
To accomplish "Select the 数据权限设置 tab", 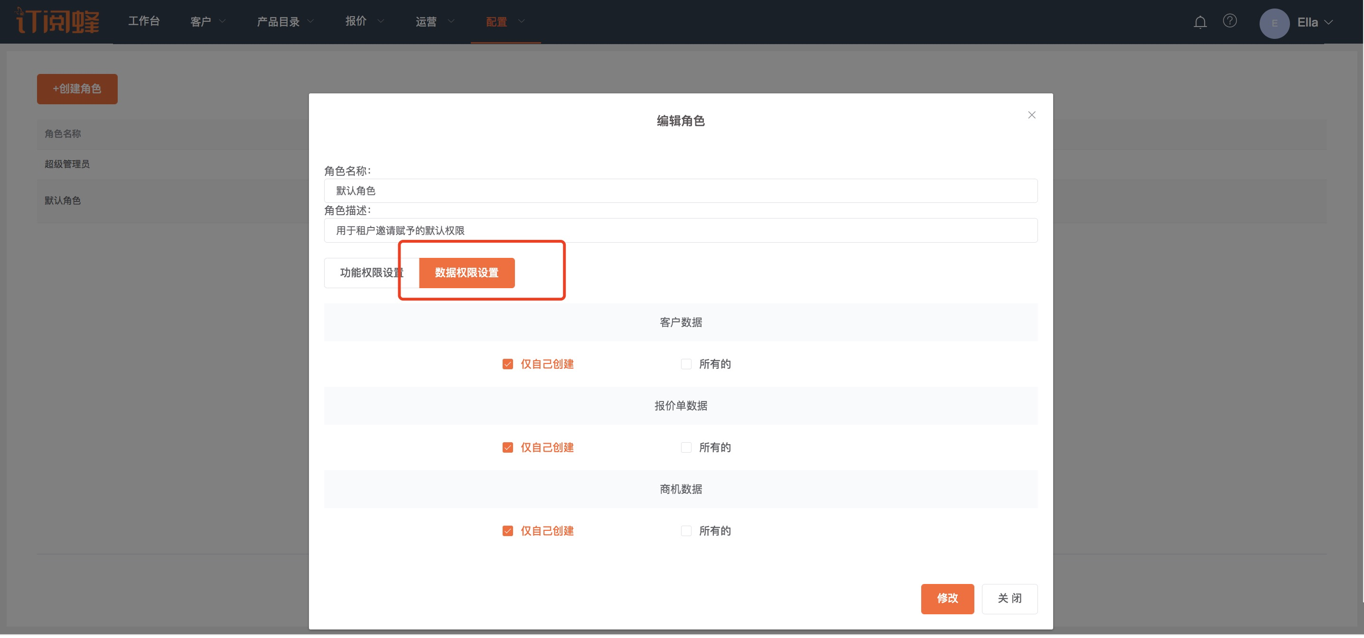I will coord(466,273).
